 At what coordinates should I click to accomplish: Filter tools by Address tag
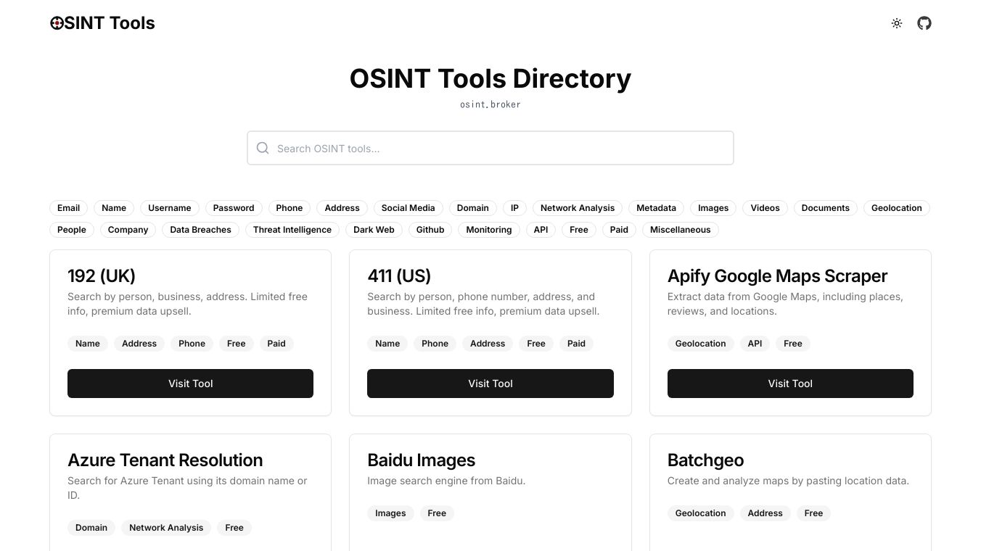coord(342,208)
